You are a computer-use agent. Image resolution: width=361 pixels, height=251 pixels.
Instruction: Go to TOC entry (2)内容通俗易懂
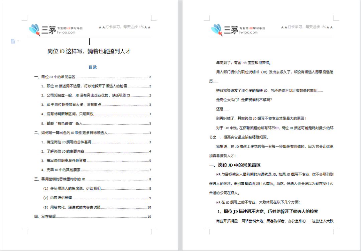coord(97,198)
